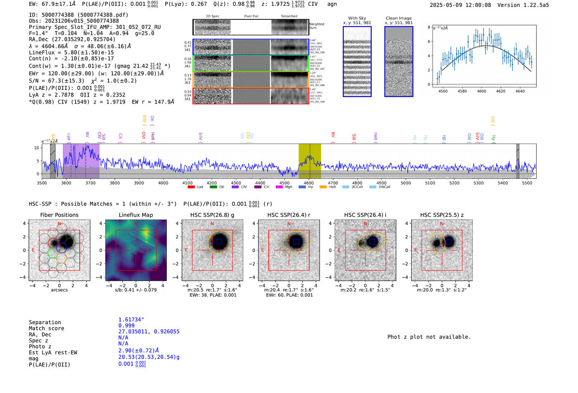578x393 pixels.
Task: Select the Weighted Sum 2D spectrum row
Action: coord(251,27)
